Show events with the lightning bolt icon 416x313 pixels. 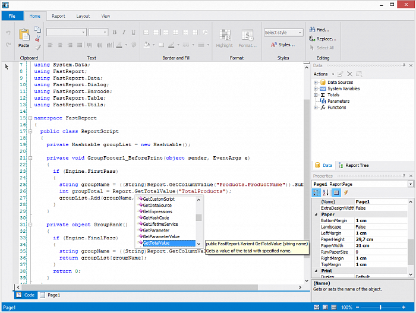pos(346,193)
